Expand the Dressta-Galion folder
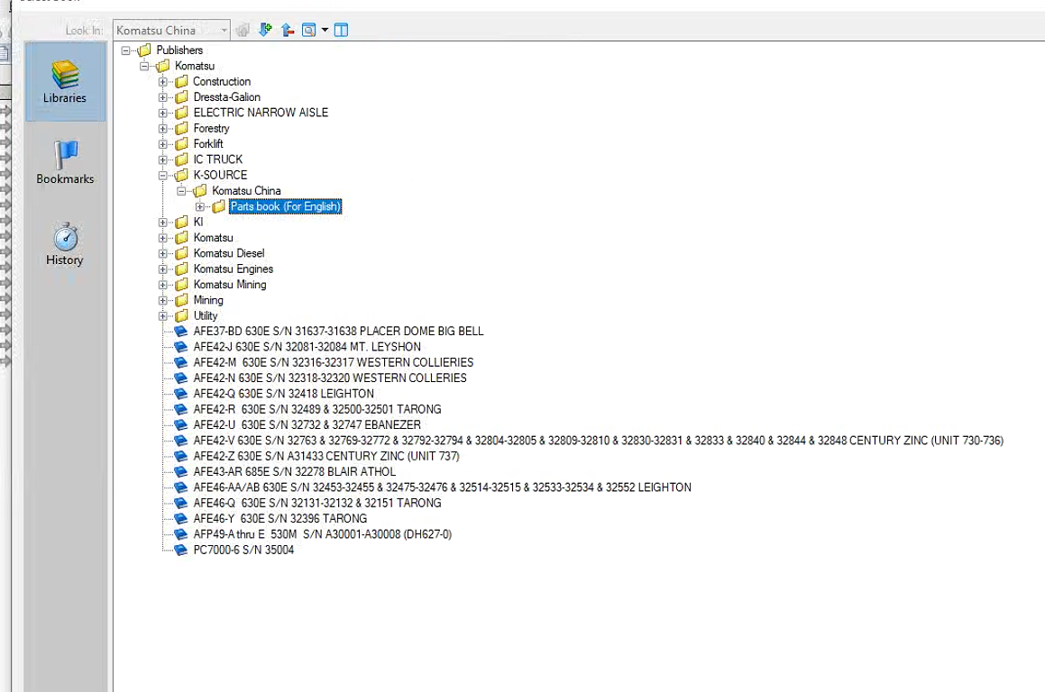This screenshot has width=1045, height=692. click(x=162, y=97)
